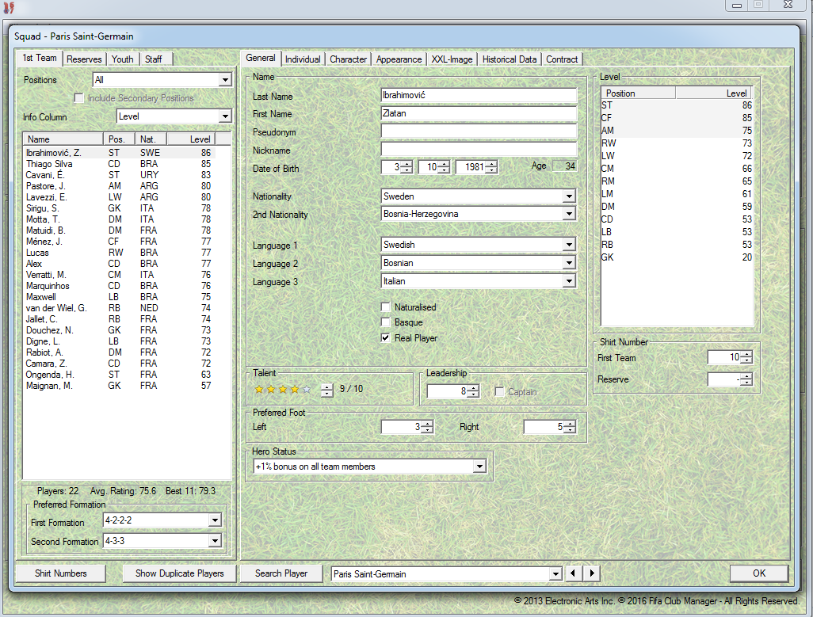
Task: Sort squad list by Level column header
Action: (191, 139)
